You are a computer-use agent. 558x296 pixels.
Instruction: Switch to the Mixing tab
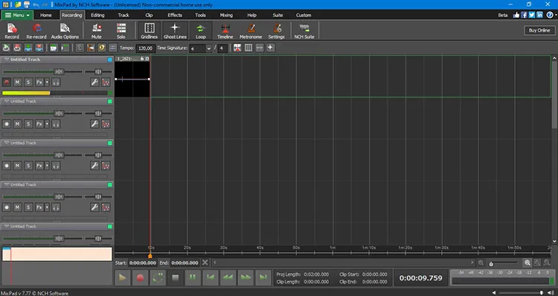click(x=226, y=15)
